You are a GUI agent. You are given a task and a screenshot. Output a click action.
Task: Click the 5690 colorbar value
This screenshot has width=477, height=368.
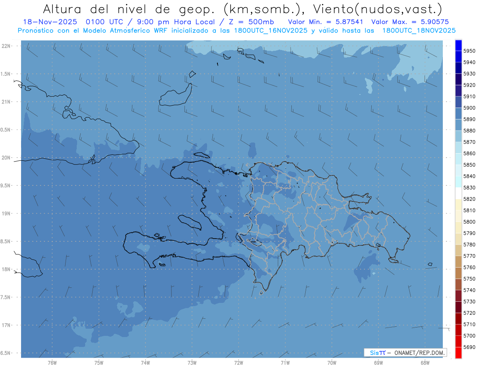(469, 347)
